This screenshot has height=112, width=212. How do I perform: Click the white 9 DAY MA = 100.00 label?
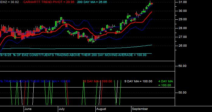[138, 81]
